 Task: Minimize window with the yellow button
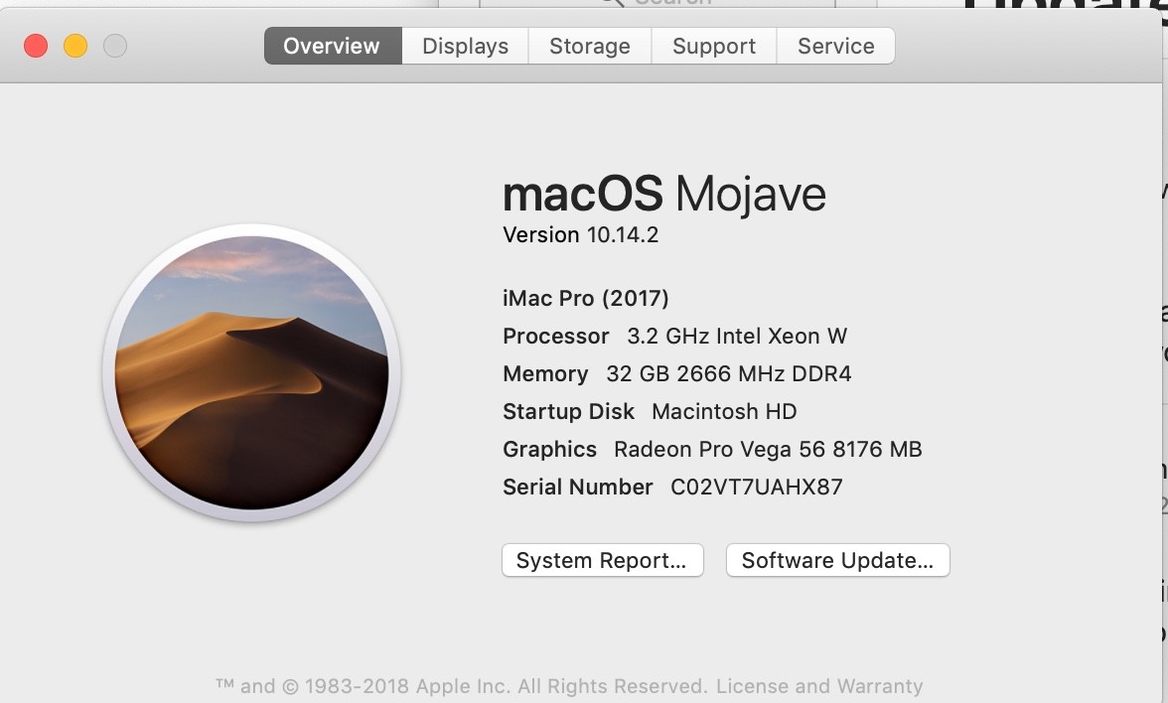point(75,46)
